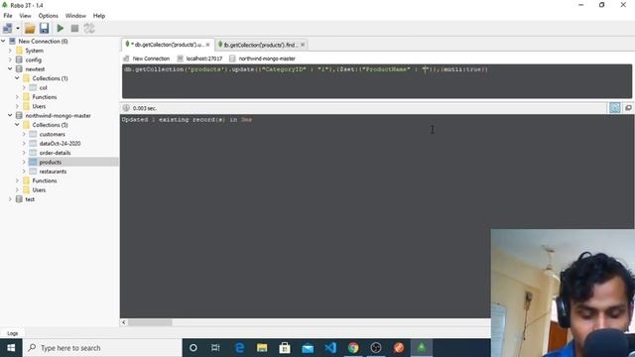Collapse the newtest database
This screenshot has width=635, height=357.
[x=10, y=68]
